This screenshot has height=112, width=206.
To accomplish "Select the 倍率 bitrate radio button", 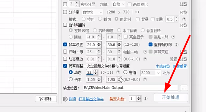I will (71, 79).
